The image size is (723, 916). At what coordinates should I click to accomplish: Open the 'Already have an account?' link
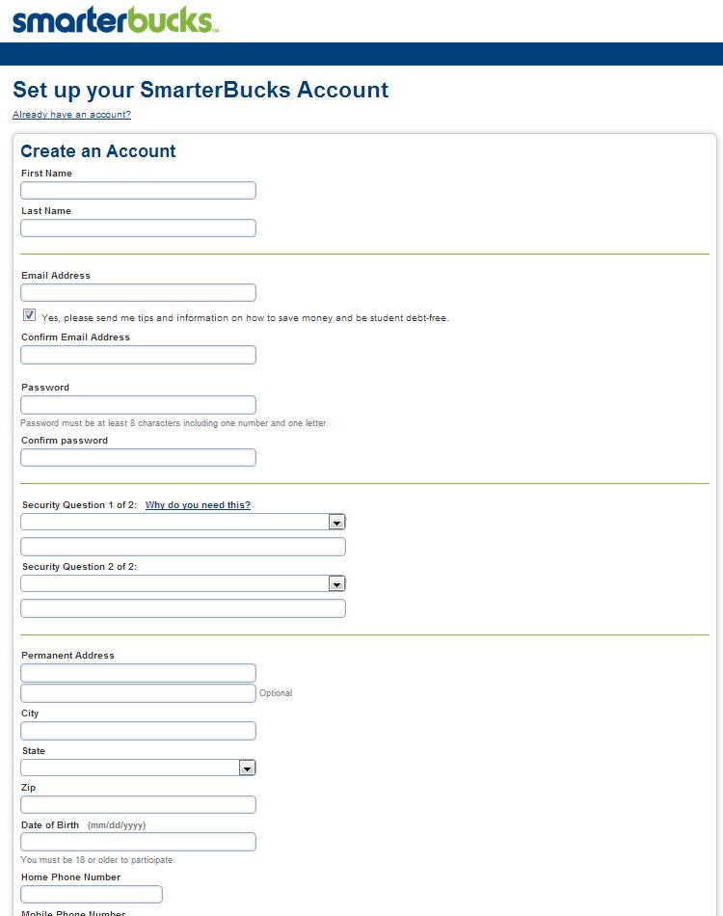[x=71, y=115]
